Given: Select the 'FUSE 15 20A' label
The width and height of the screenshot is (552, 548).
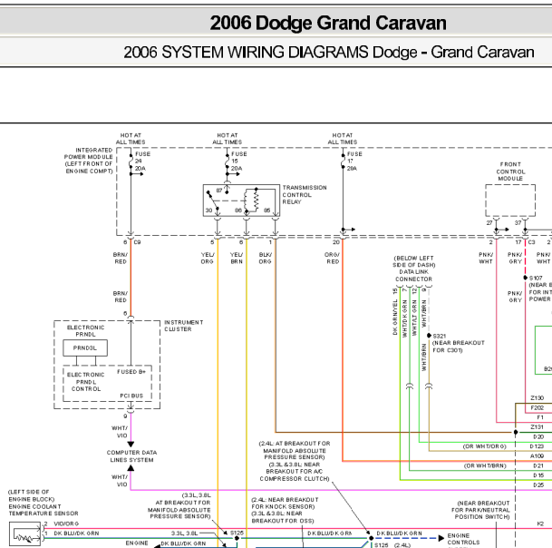Looking at the screenshot, I should pyautogui.click(x=238, y=161).
